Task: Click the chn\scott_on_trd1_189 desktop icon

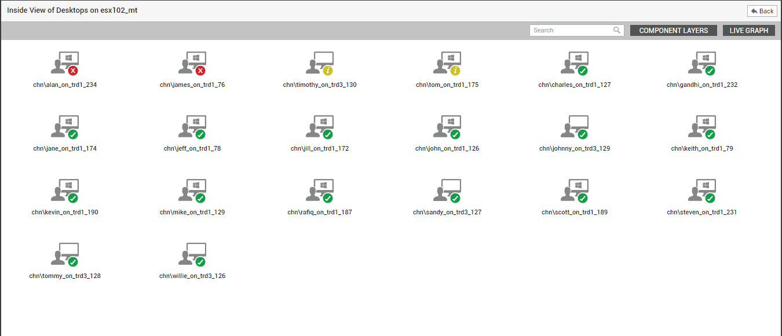Action: [x=575, y=191]
